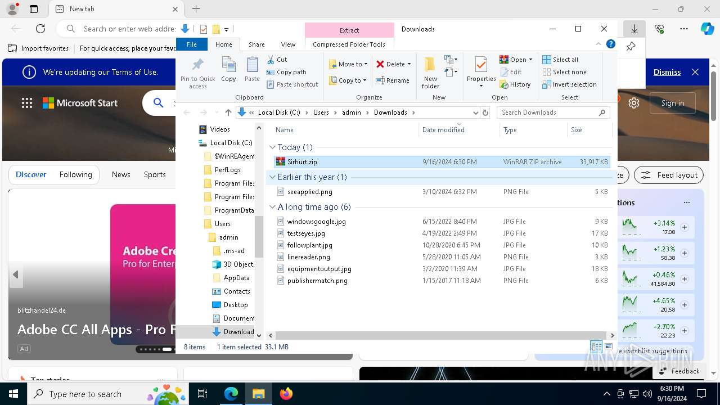The width and height of the screenshot is (720, 405).
Task: Select the Following feed tab
Action: pyautogui.click(x=75, y=174)
